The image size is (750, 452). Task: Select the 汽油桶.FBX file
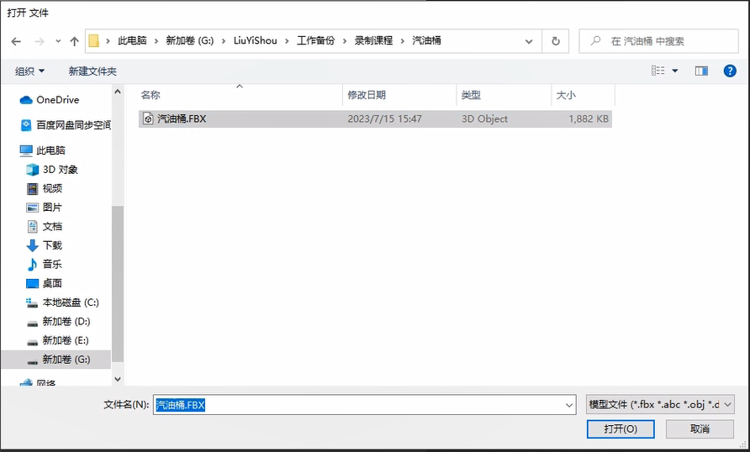[182, 119]
